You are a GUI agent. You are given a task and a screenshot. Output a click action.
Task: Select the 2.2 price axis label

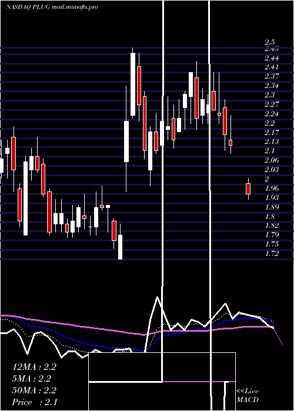269,123
